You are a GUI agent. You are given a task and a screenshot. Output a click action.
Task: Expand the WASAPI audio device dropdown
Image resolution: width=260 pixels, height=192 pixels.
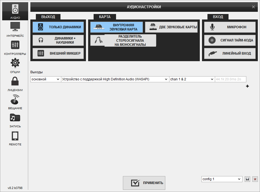[x=115, y=79]
